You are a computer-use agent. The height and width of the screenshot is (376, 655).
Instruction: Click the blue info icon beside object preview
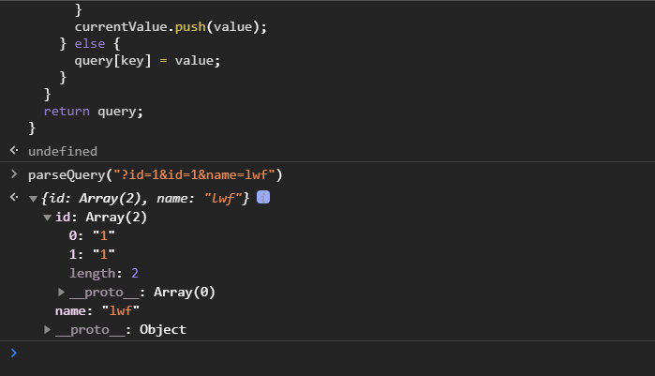click(x=263, y=197)
